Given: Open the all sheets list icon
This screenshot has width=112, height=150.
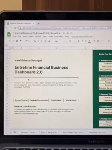Looking at the screenshot, I should click(x=15, y=132).
